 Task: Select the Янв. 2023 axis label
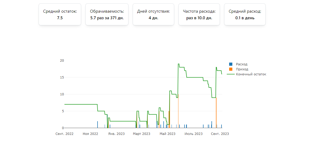click(116, 134)
